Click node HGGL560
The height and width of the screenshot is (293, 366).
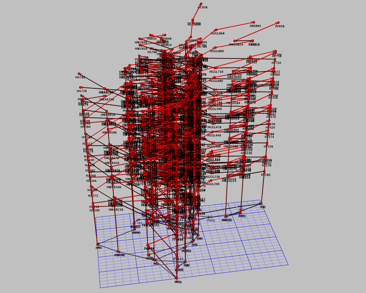point(214,106)
